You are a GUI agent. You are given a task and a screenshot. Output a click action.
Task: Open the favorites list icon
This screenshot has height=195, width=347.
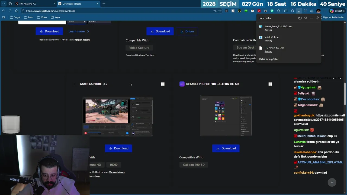(292, 11)
